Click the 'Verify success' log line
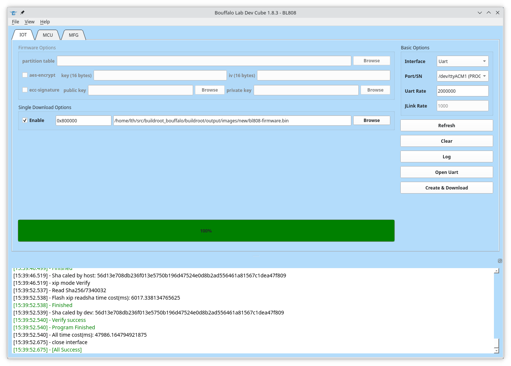This screenshot has width=511, height=366. point(50,320)
